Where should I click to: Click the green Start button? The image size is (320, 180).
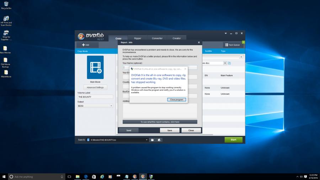click(234, 140)
